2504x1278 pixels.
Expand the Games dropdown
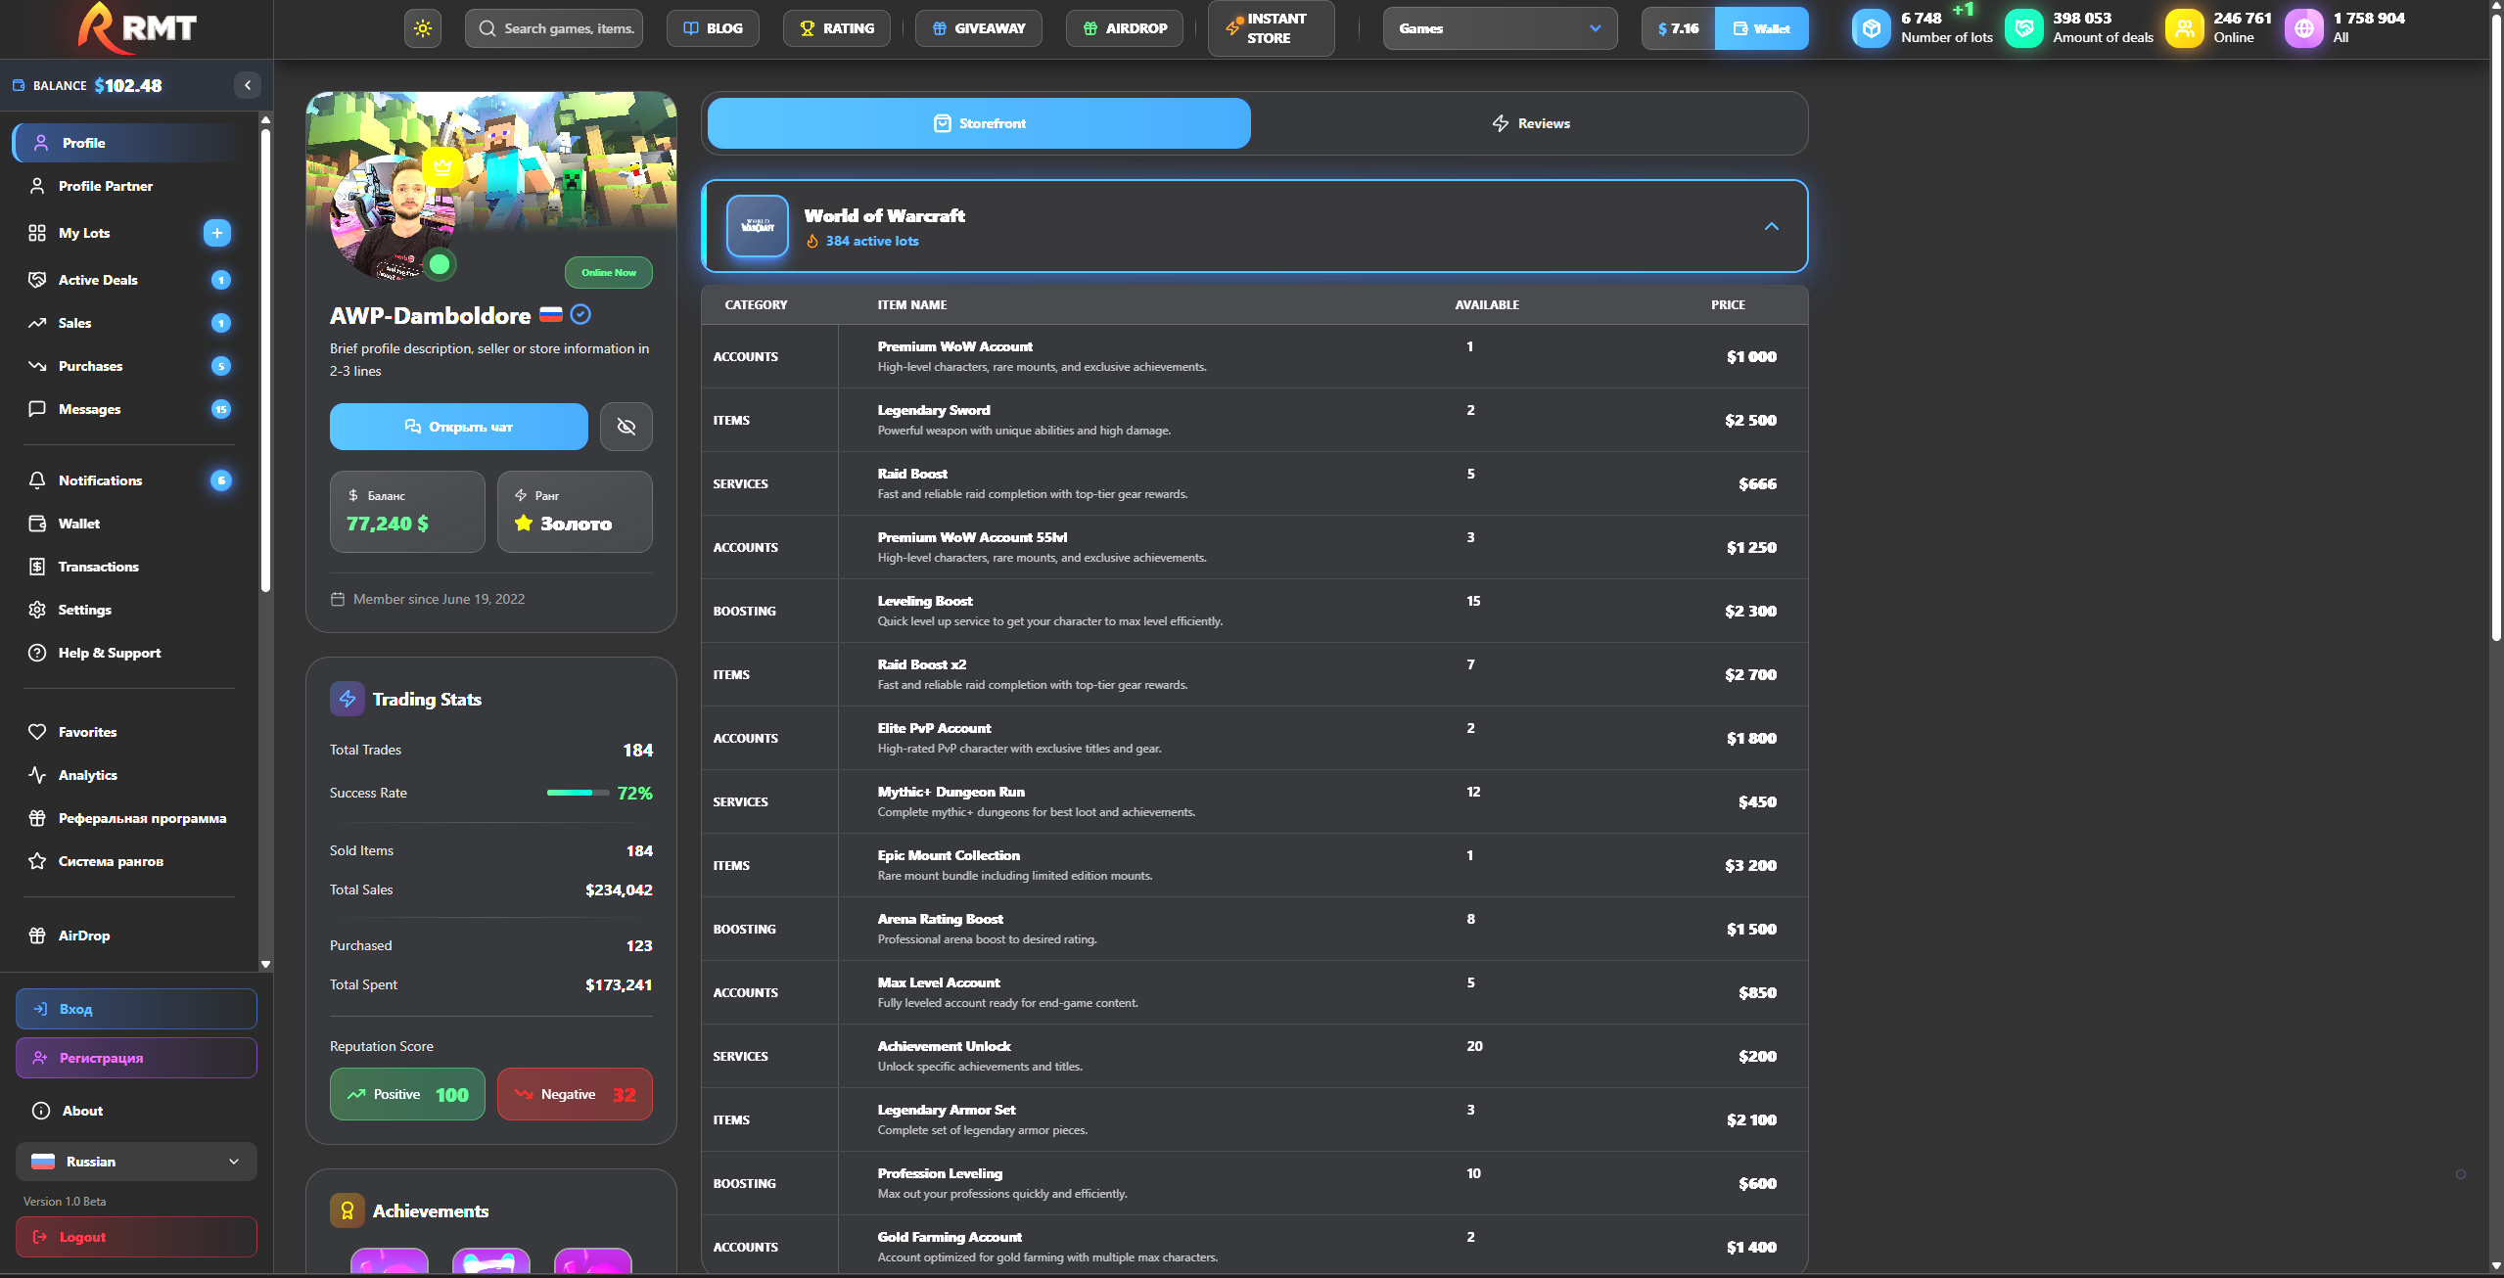pyautogui.click(x=1500, y=28)
